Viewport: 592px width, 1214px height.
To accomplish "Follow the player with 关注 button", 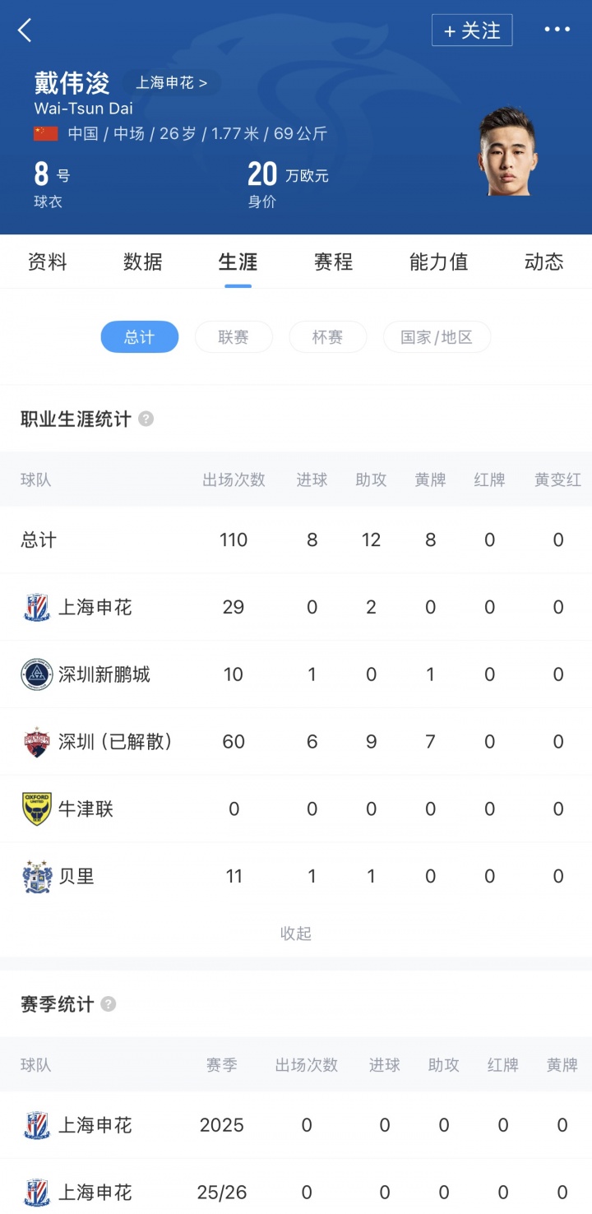I will [x=472, y=30].
